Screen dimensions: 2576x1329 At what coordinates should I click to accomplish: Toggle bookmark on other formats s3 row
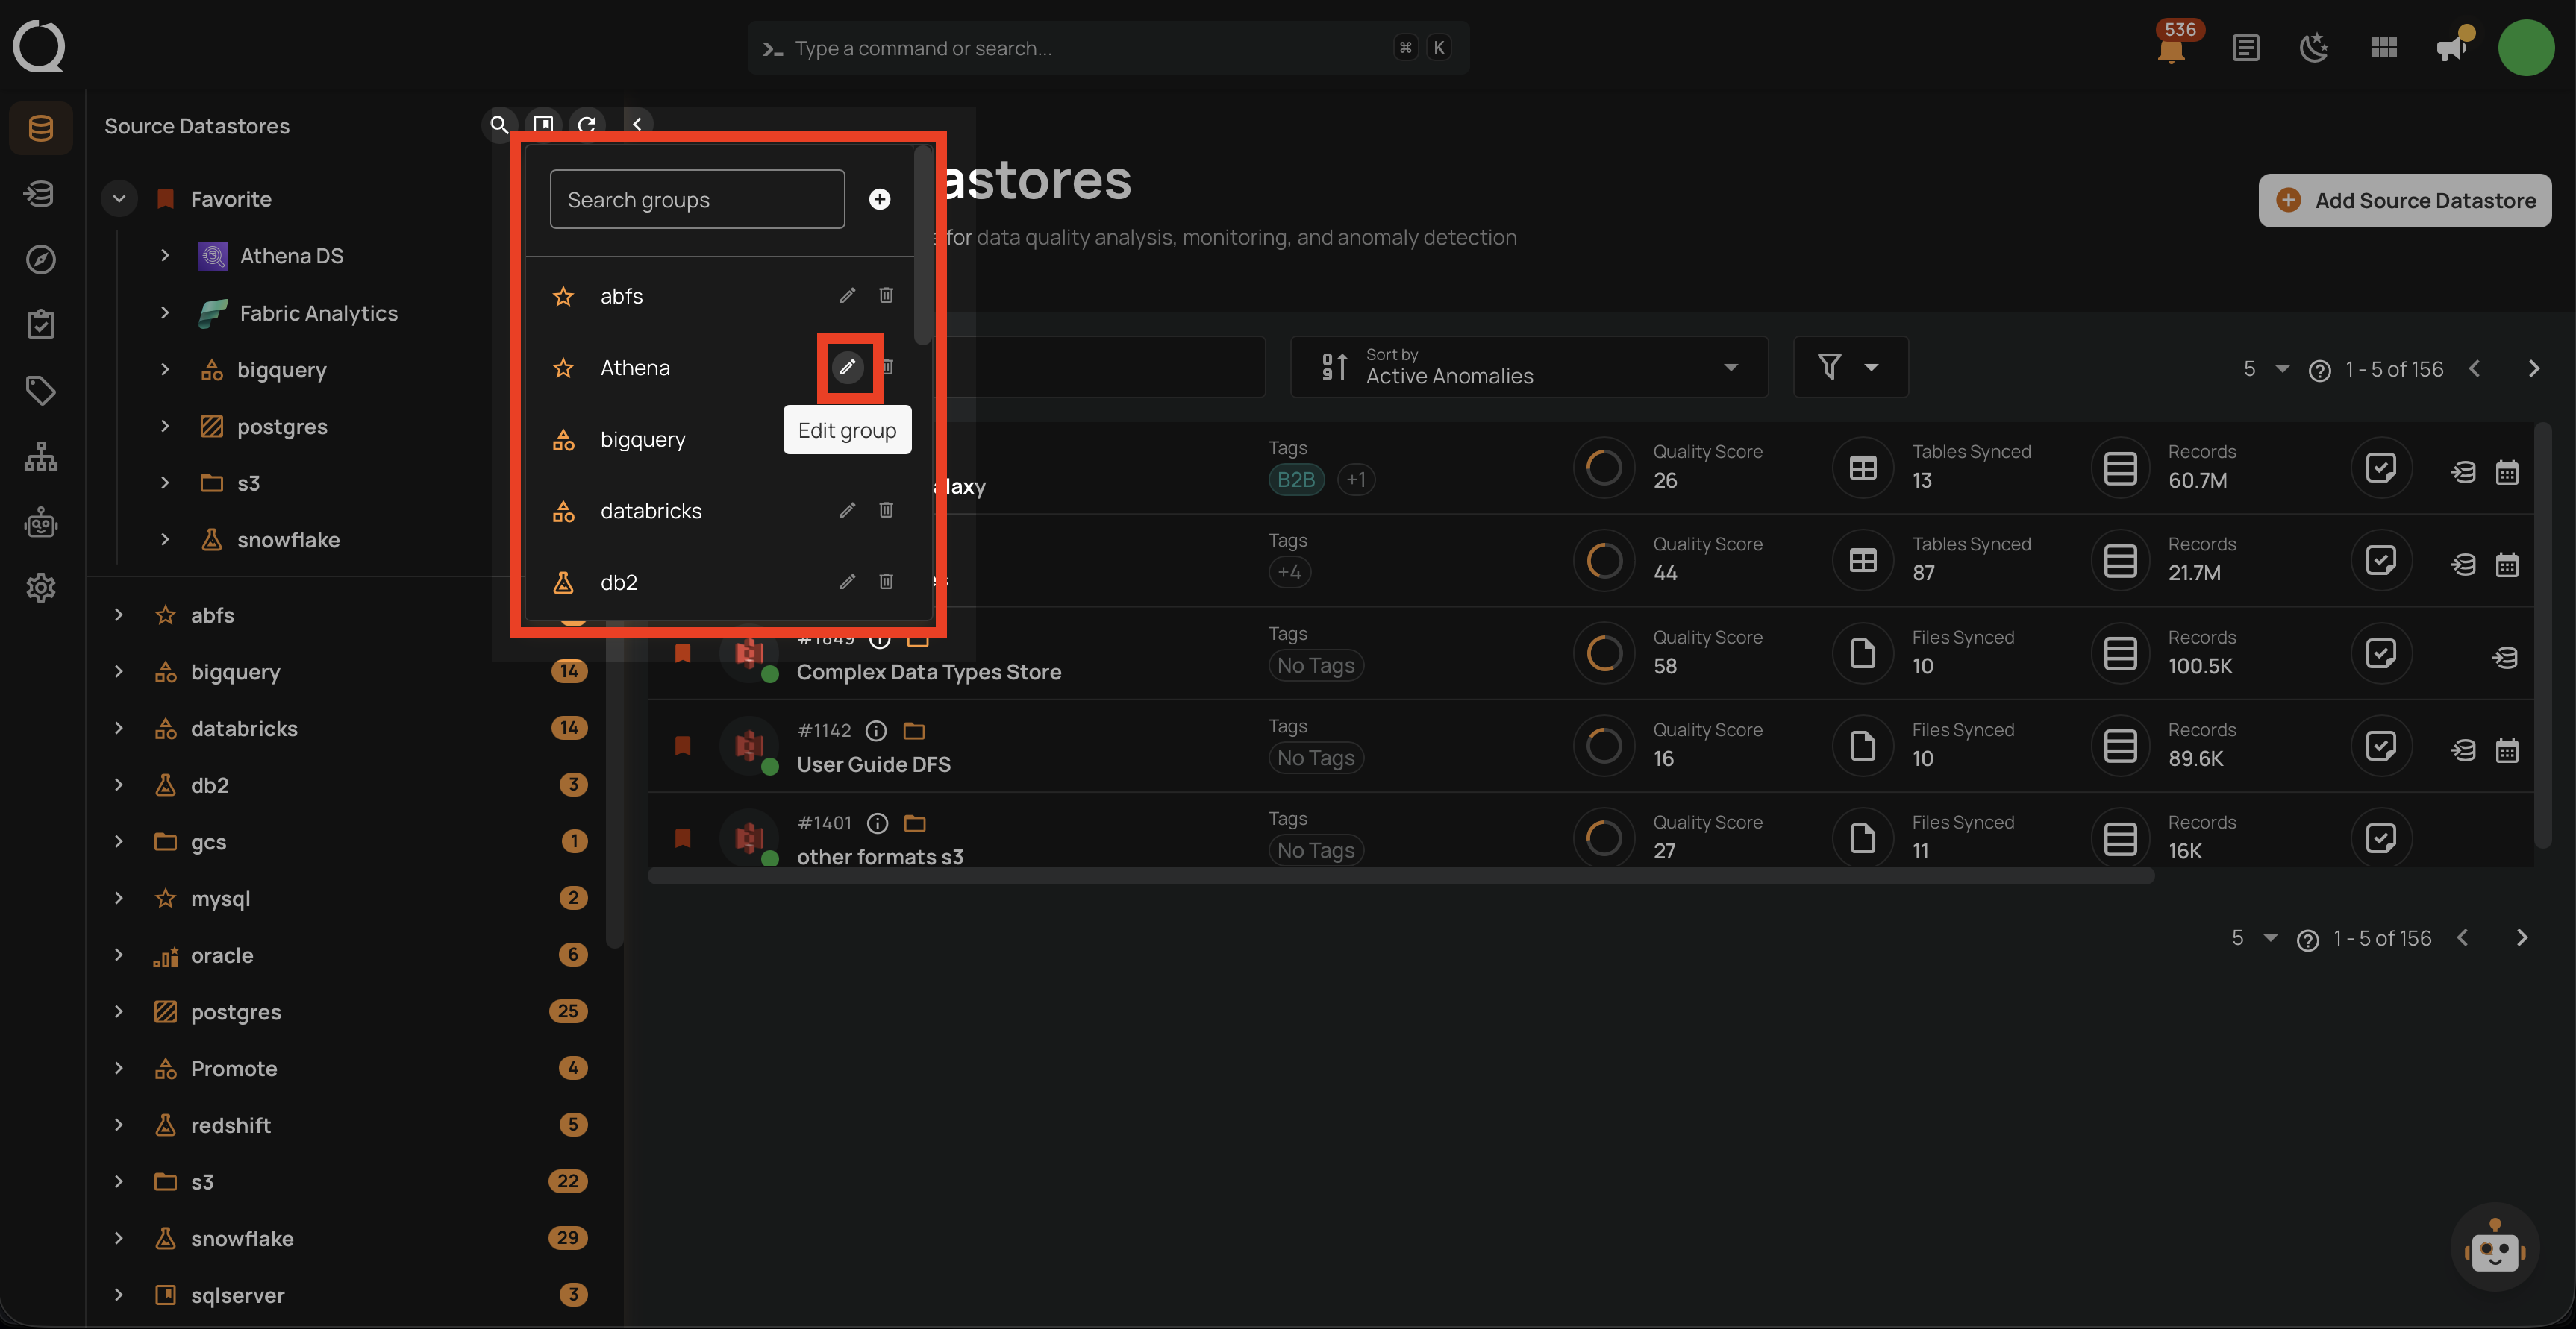coord(683,838)
